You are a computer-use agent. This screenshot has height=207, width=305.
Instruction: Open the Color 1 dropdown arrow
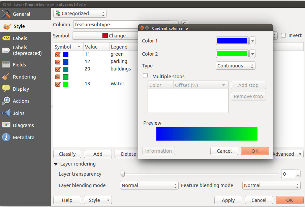[x=252, y=40]
